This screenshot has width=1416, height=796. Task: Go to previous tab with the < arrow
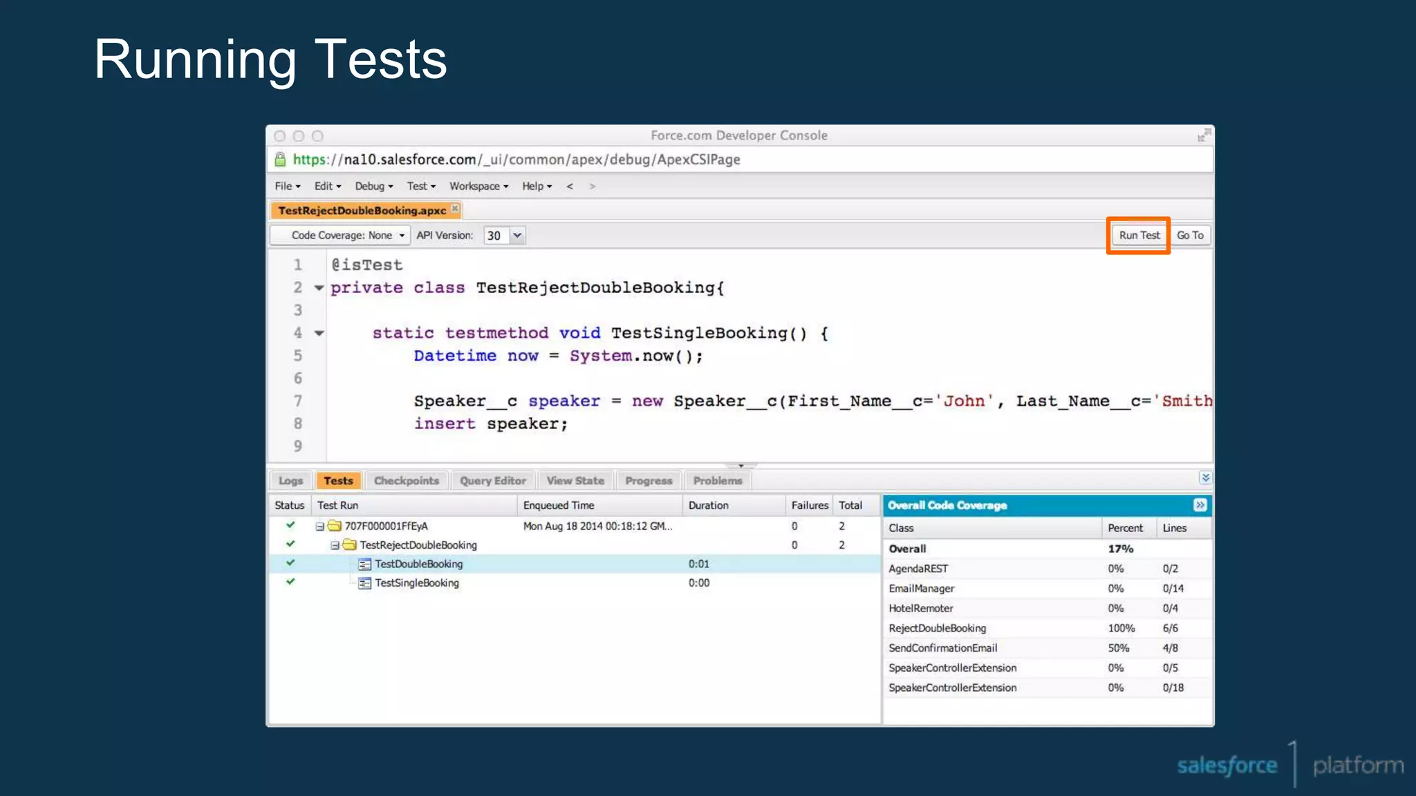570,186
